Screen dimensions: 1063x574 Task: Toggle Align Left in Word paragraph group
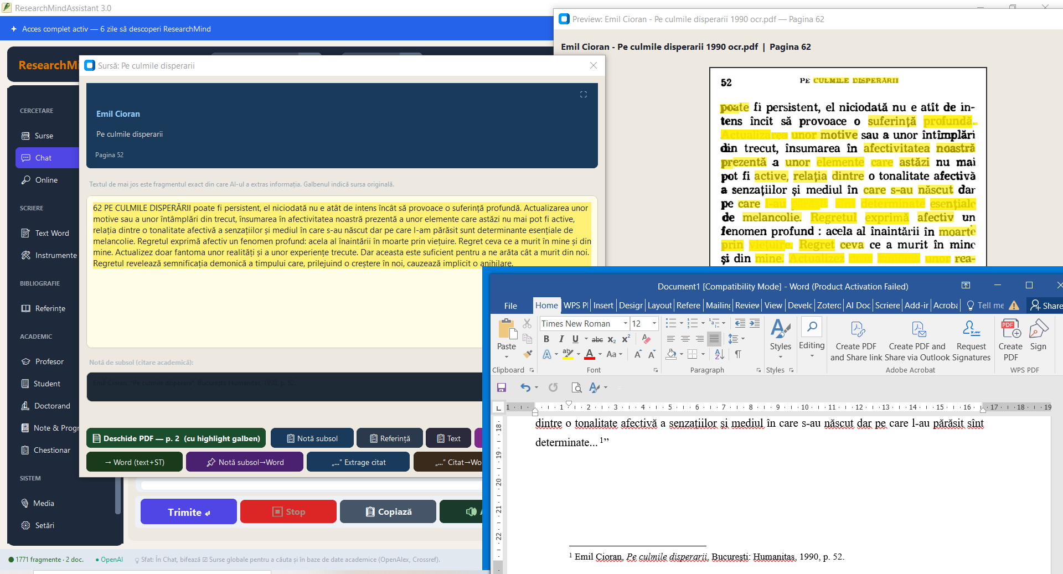click(x=670, y=339)
